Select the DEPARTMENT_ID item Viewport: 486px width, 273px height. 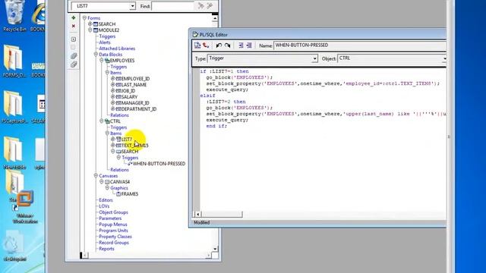(x=139, y=109)
